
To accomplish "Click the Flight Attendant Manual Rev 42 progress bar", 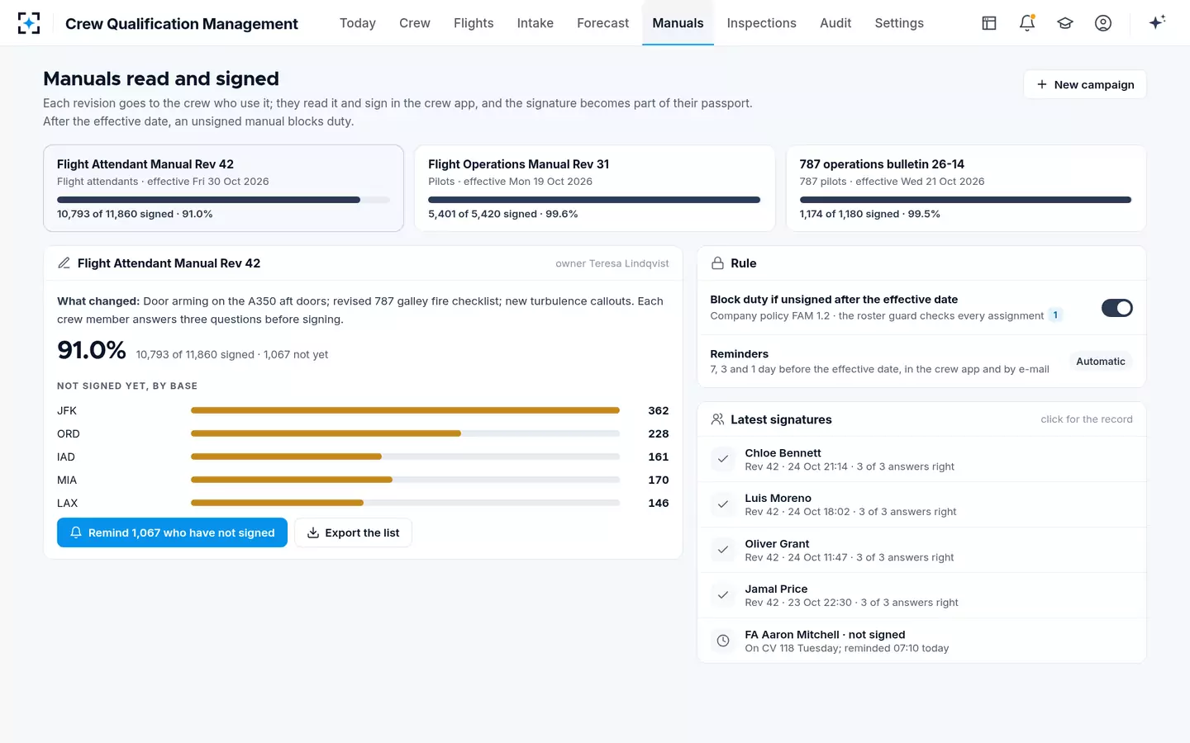I will click(223, 200).
